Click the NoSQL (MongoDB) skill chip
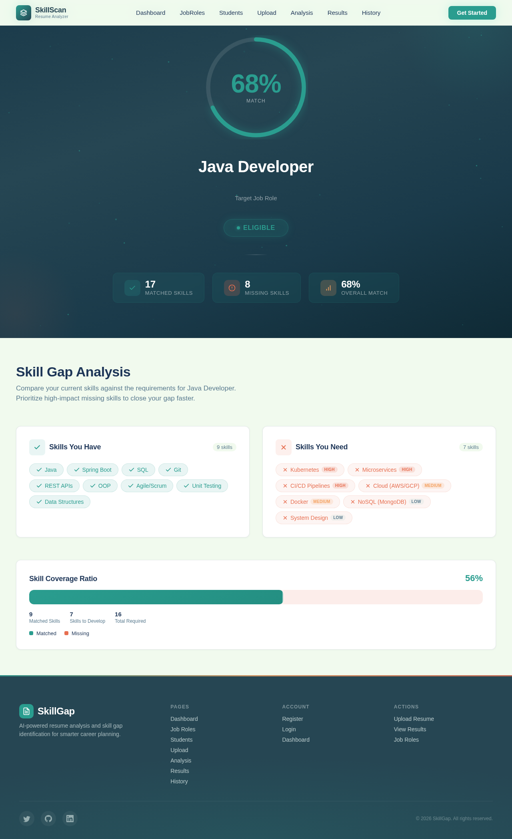512x839 pixels. coord(387,502)
